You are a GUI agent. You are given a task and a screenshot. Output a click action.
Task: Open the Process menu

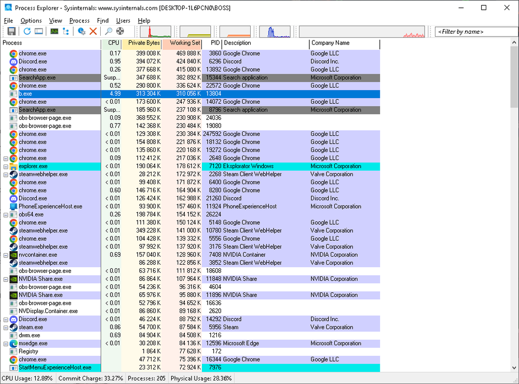pos(79,21)
